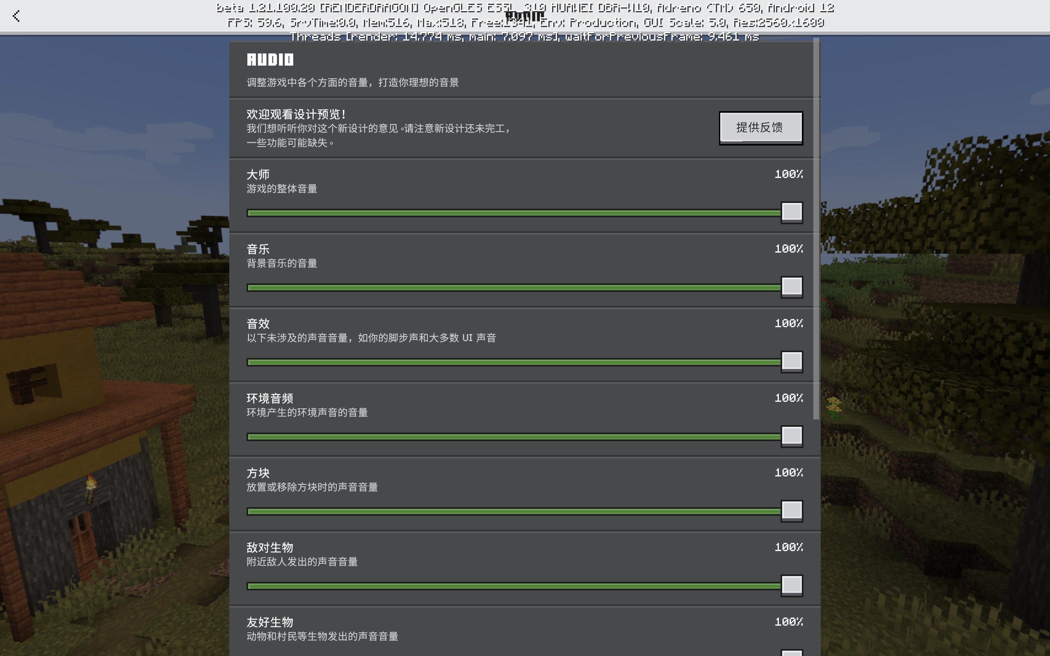Click the 环境音频 ambient slider handle
The width and height of the screenshot is (1050, 656).
792,436
